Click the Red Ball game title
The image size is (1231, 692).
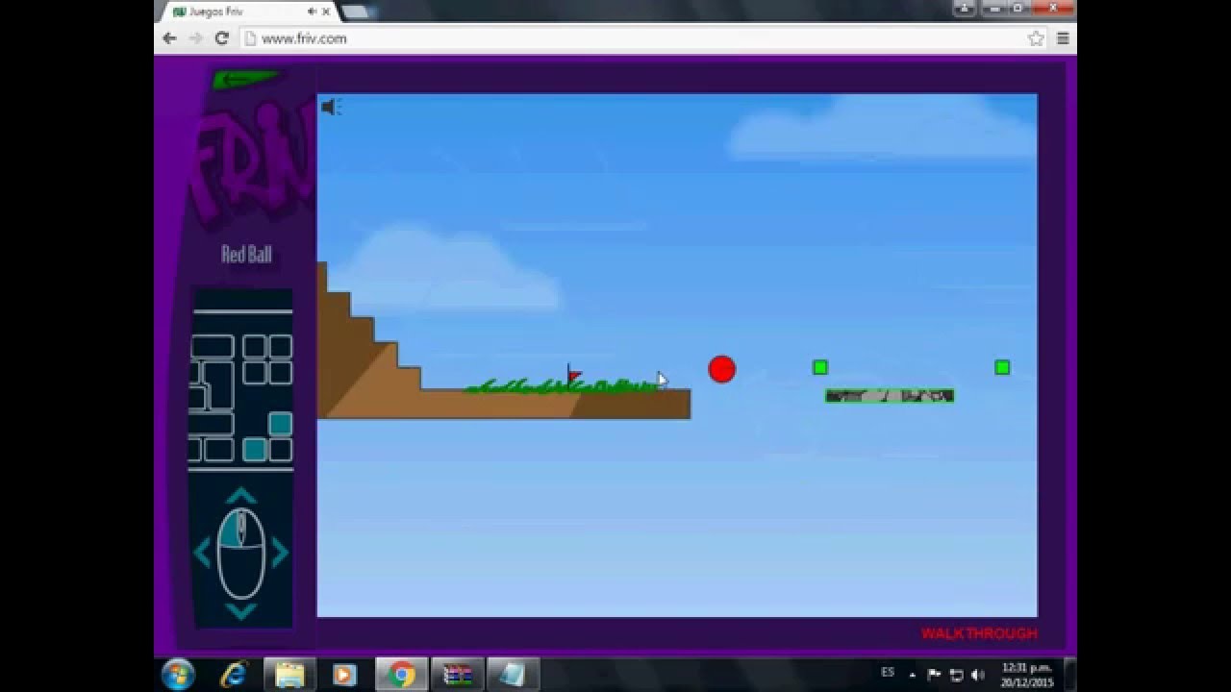coord(246,255)
